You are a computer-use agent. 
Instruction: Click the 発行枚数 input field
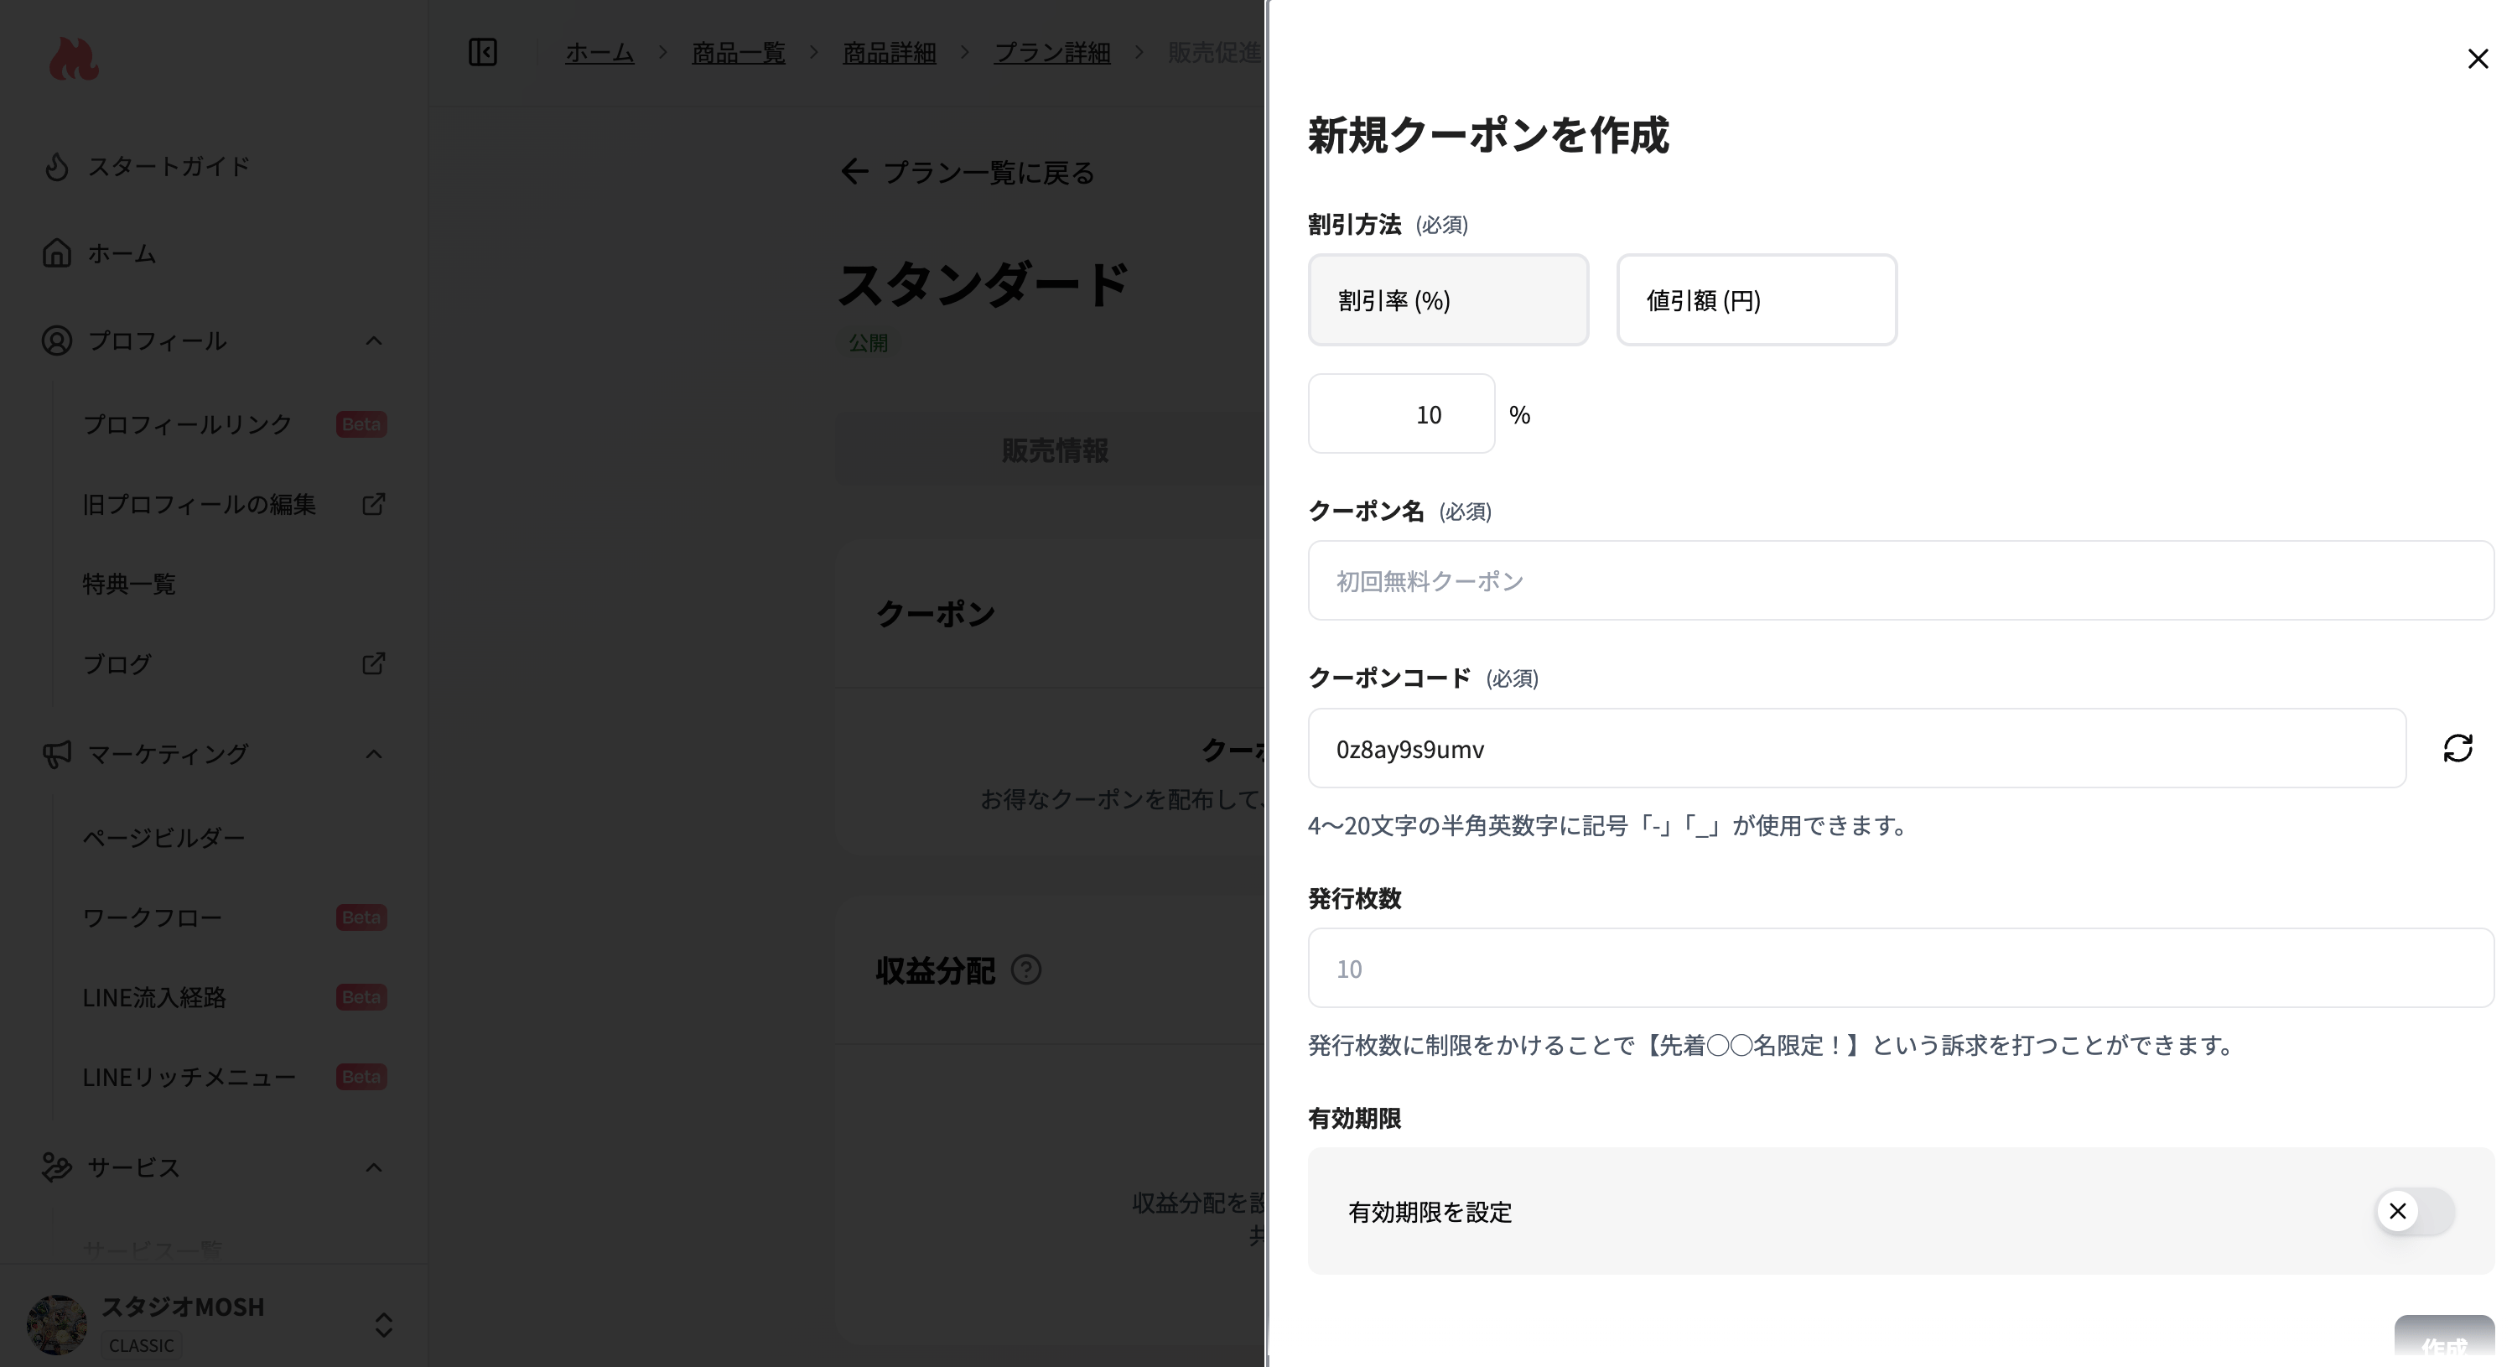(1901, 968)
